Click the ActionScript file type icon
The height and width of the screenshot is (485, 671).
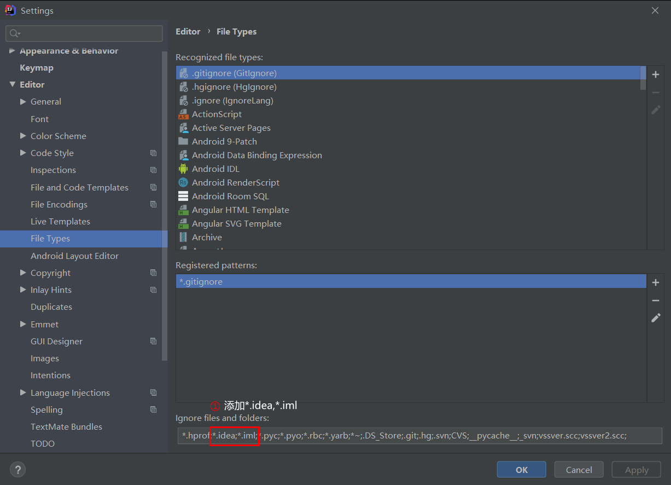(x=183, y=114)
